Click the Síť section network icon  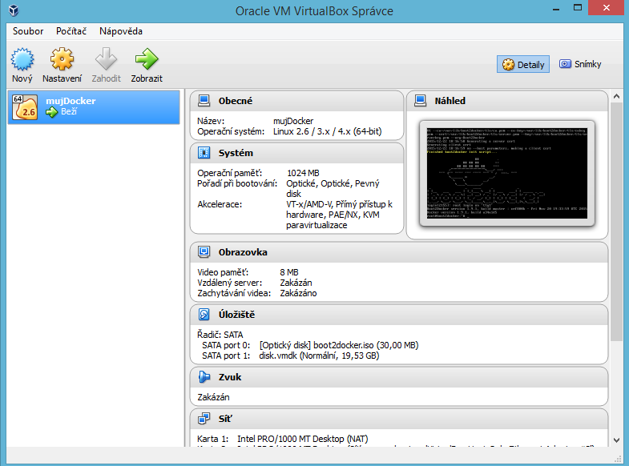[x=204, y=419]
